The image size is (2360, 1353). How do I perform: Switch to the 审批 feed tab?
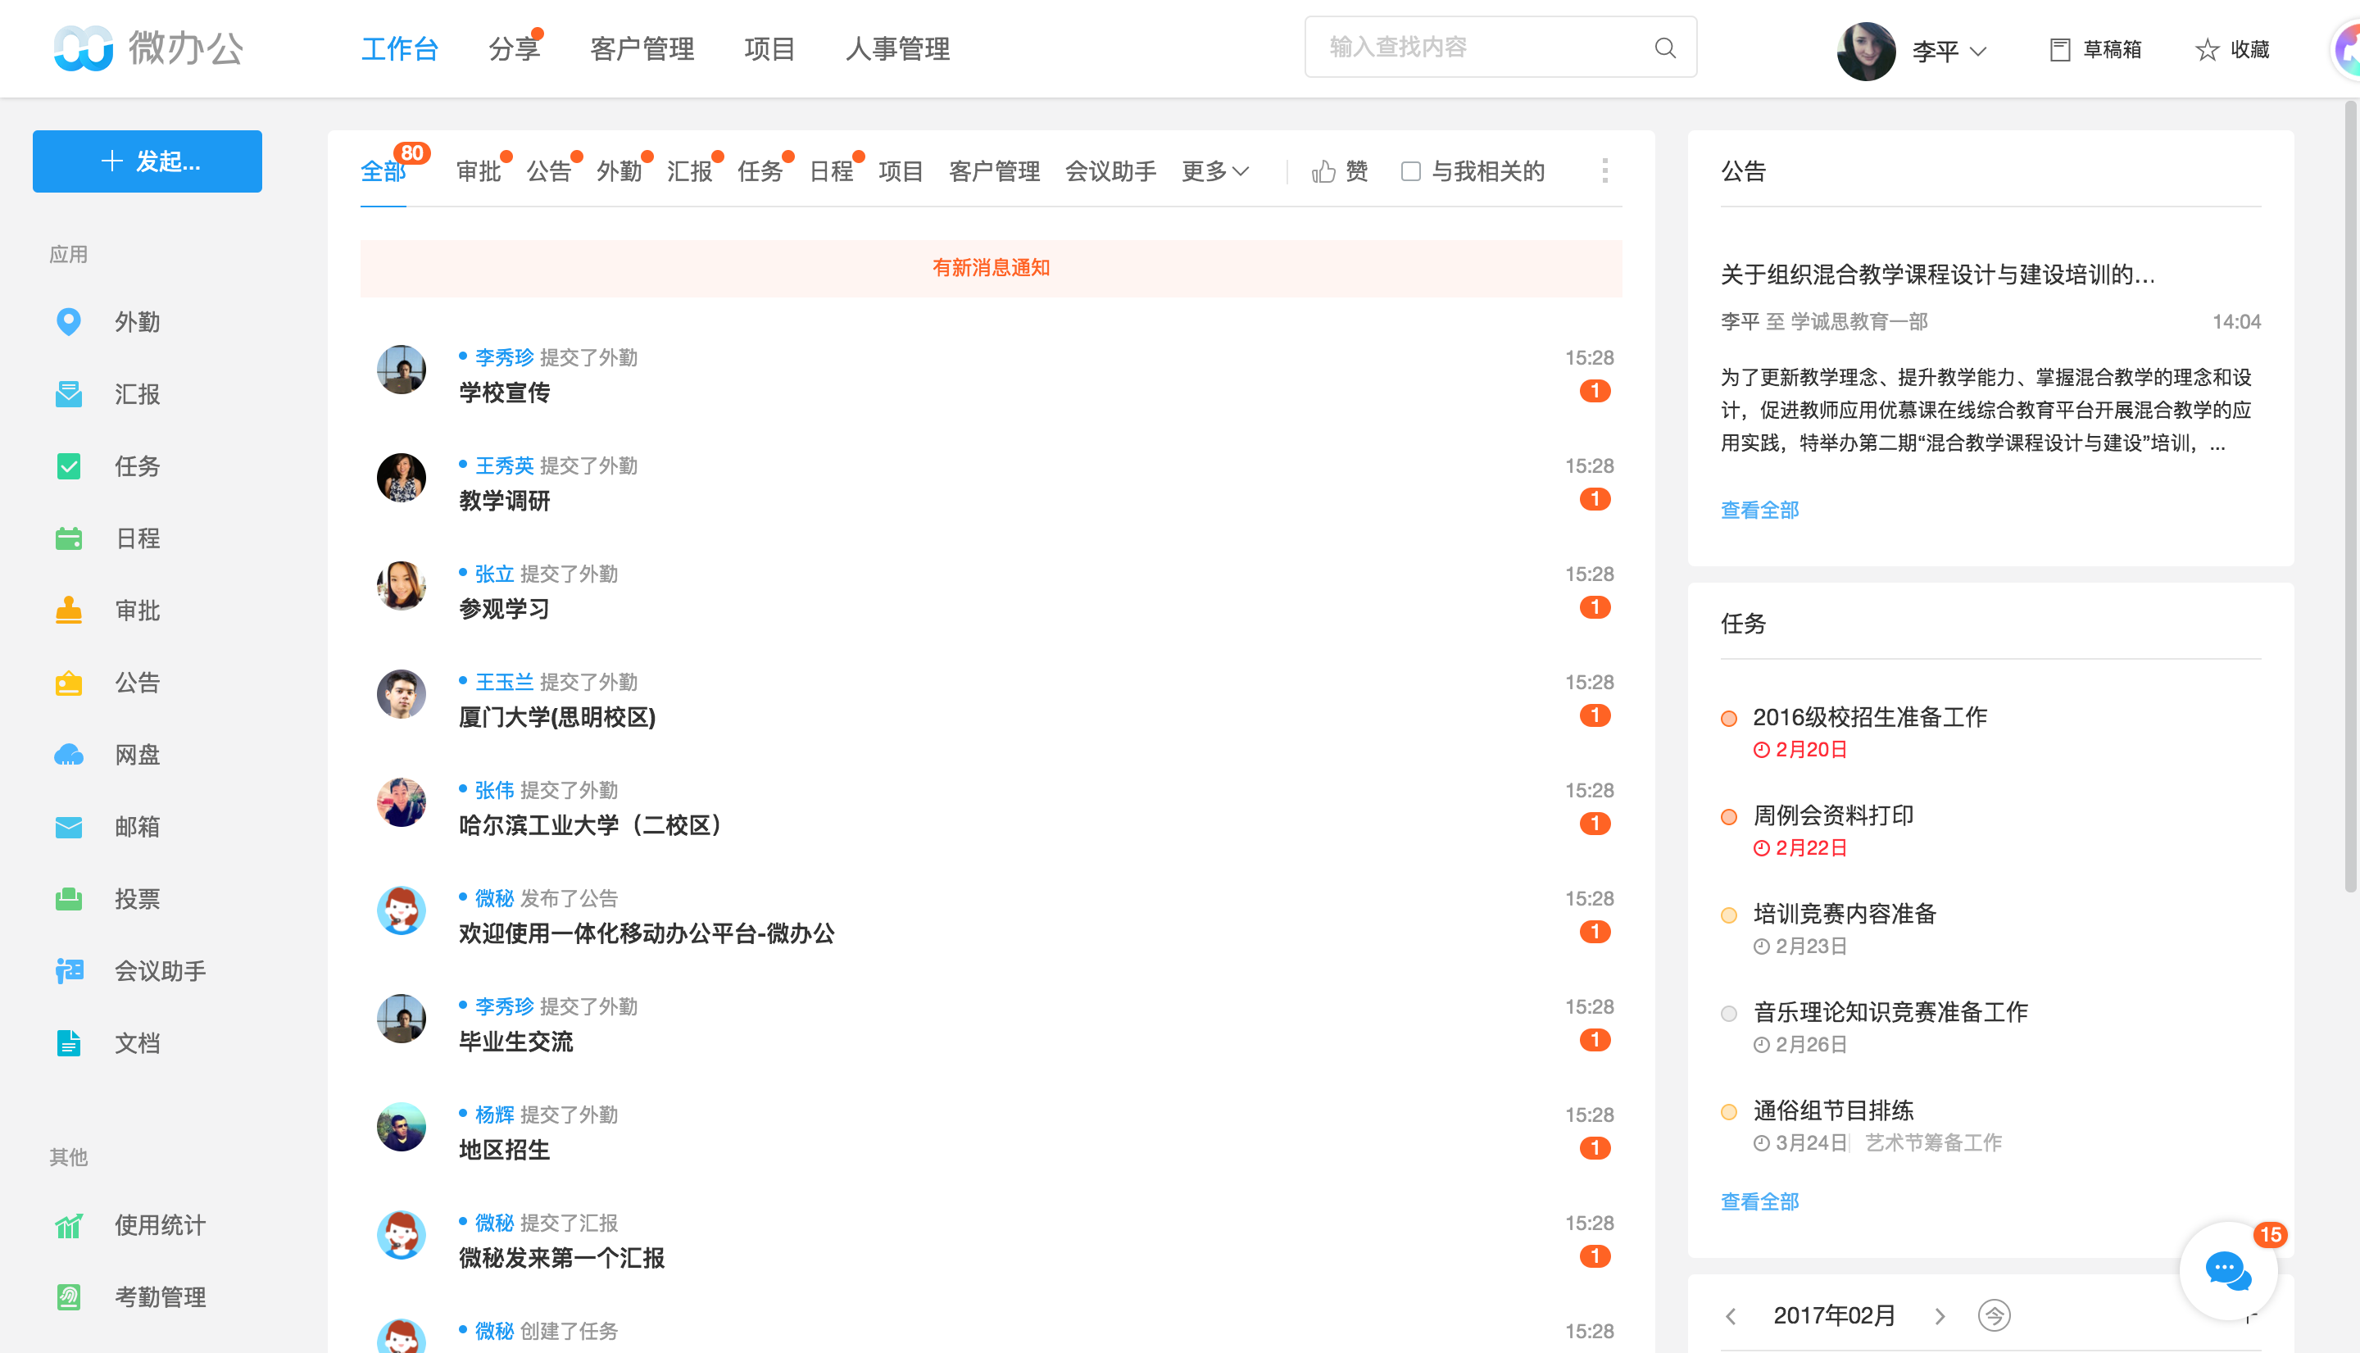coord(479,171)
